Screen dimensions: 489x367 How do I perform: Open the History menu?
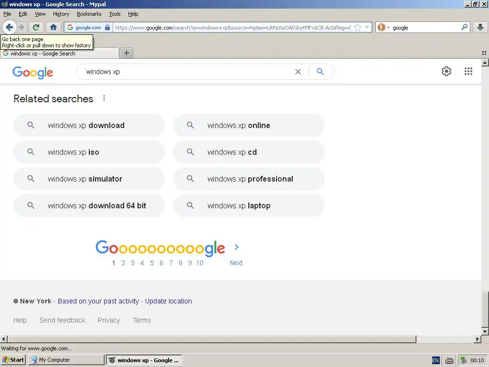pos(61,14)
